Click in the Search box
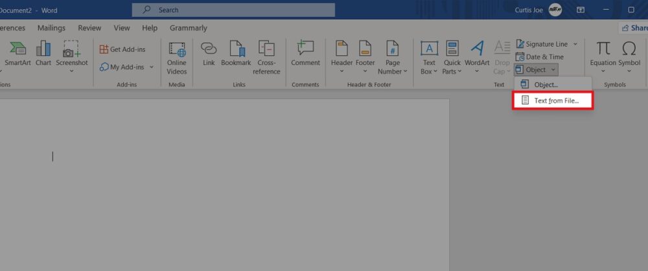This screenshot has width=648, height=271. point(233,10)
